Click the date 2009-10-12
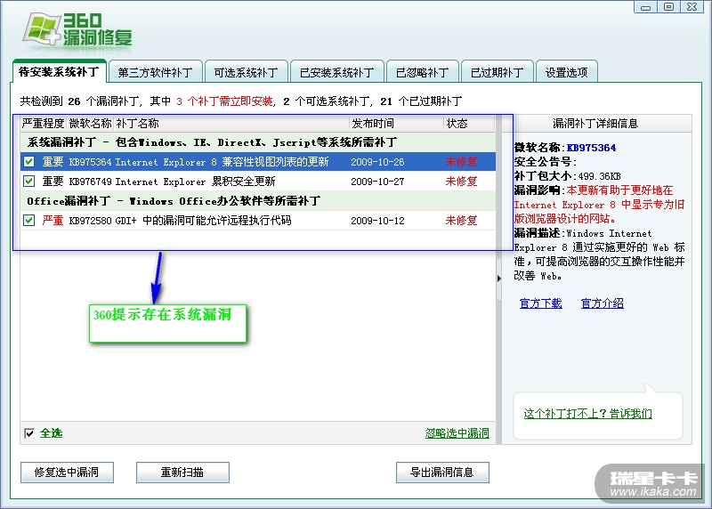 click(x=377, y=221)
